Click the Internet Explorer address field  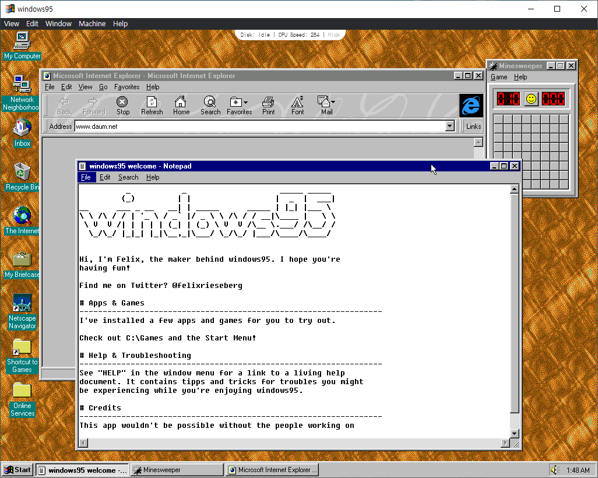(260, 126)
